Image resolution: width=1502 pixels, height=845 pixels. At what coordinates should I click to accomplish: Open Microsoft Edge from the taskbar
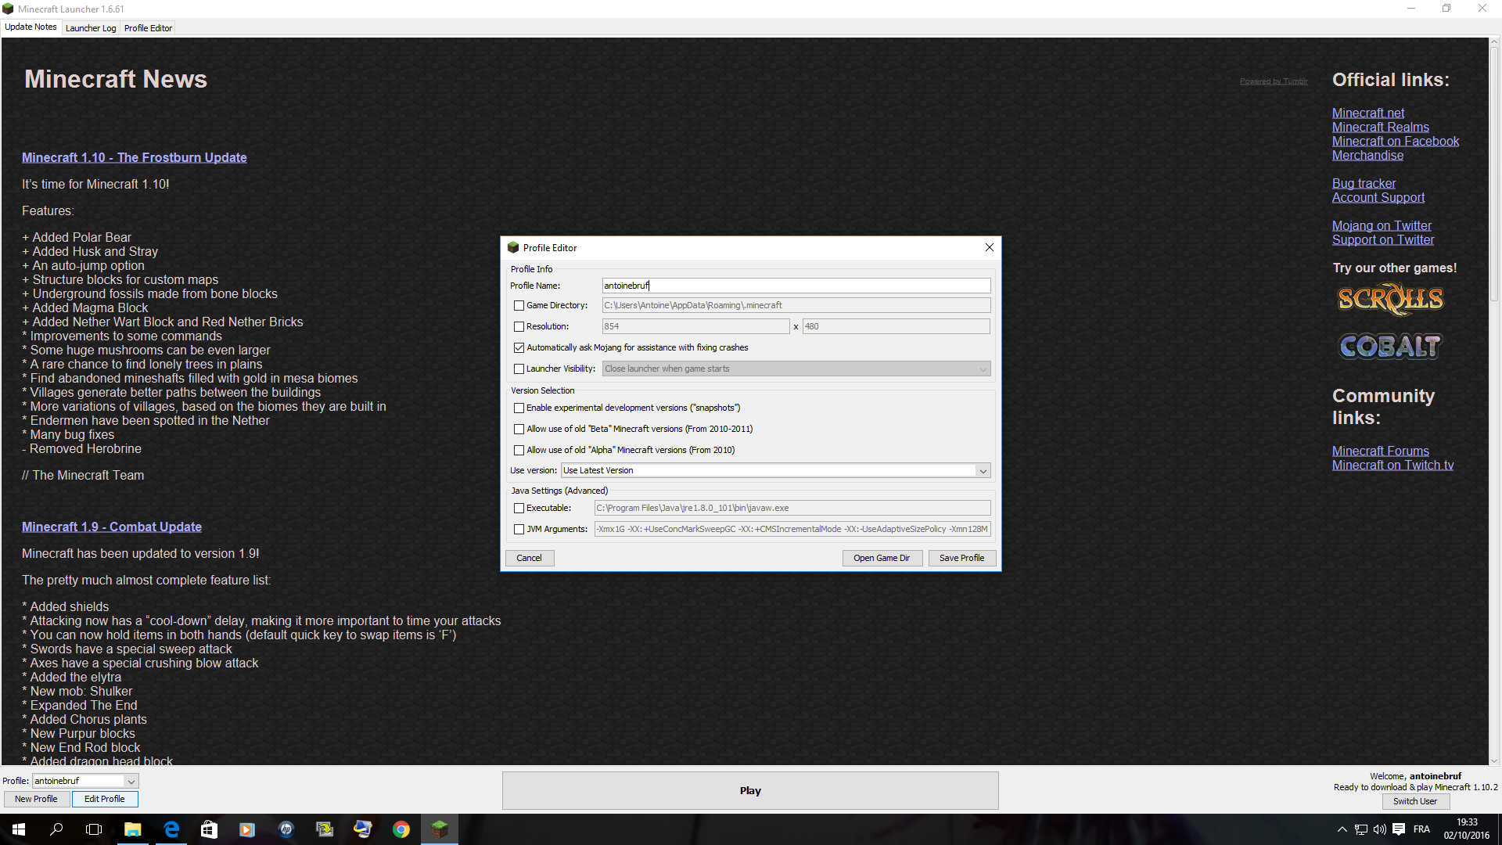click(171, 829)
